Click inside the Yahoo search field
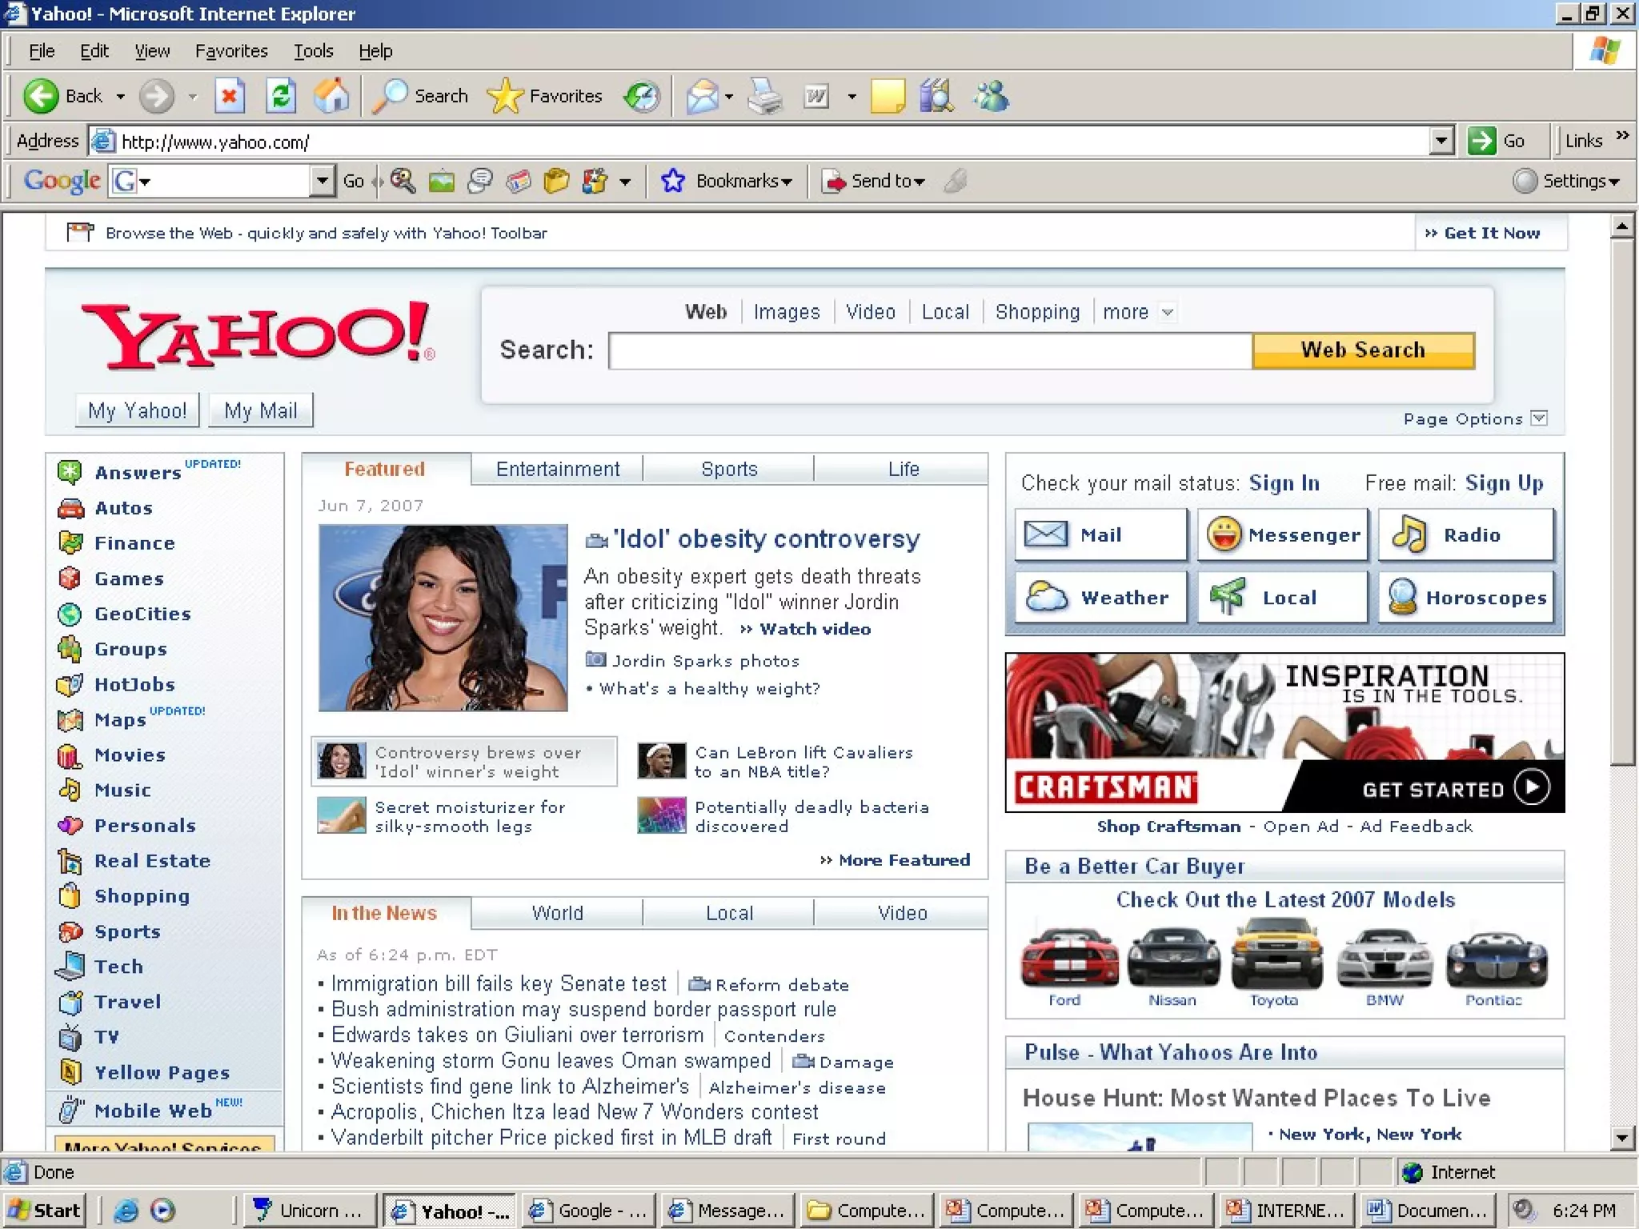The image size is (1639, 1229). [x=929, y=350]
